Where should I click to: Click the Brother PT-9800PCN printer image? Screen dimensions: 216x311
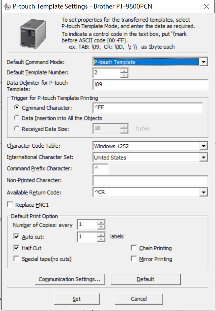pyautogui.click(x=33, y=34)
